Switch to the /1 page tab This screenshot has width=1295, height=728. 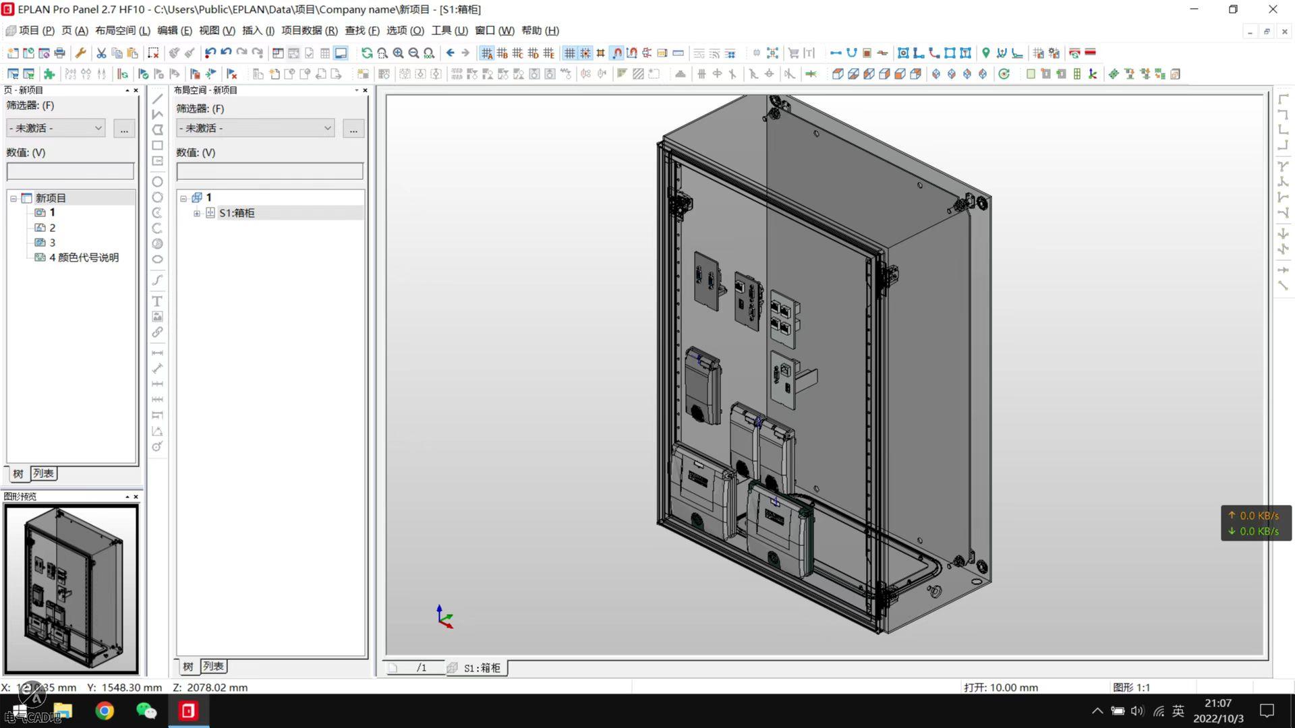coord(415,668)
